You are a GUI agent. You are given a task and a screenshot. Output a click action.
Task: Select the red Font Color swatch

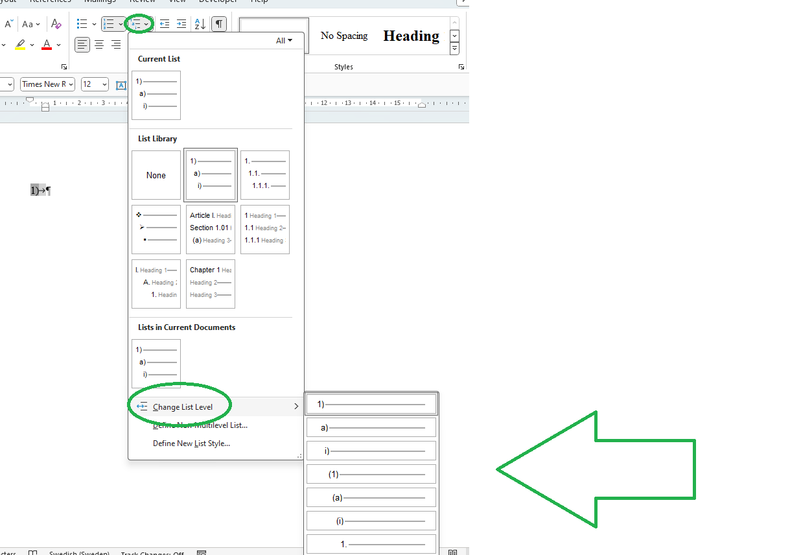[46, 44]
